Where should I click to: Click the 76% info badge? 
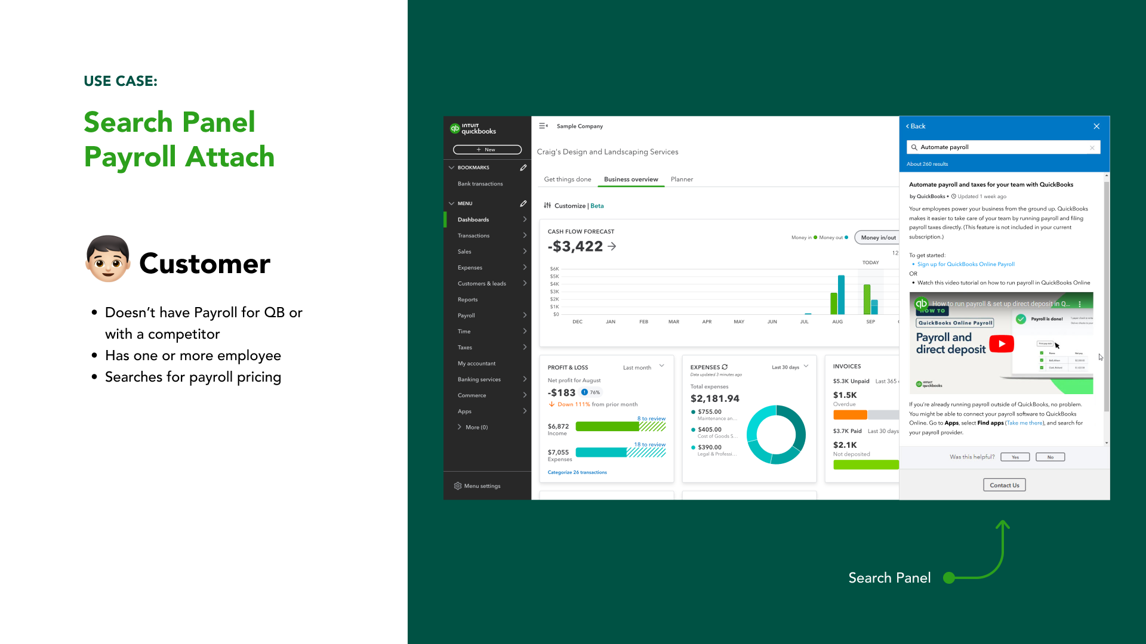click(591, 392)
